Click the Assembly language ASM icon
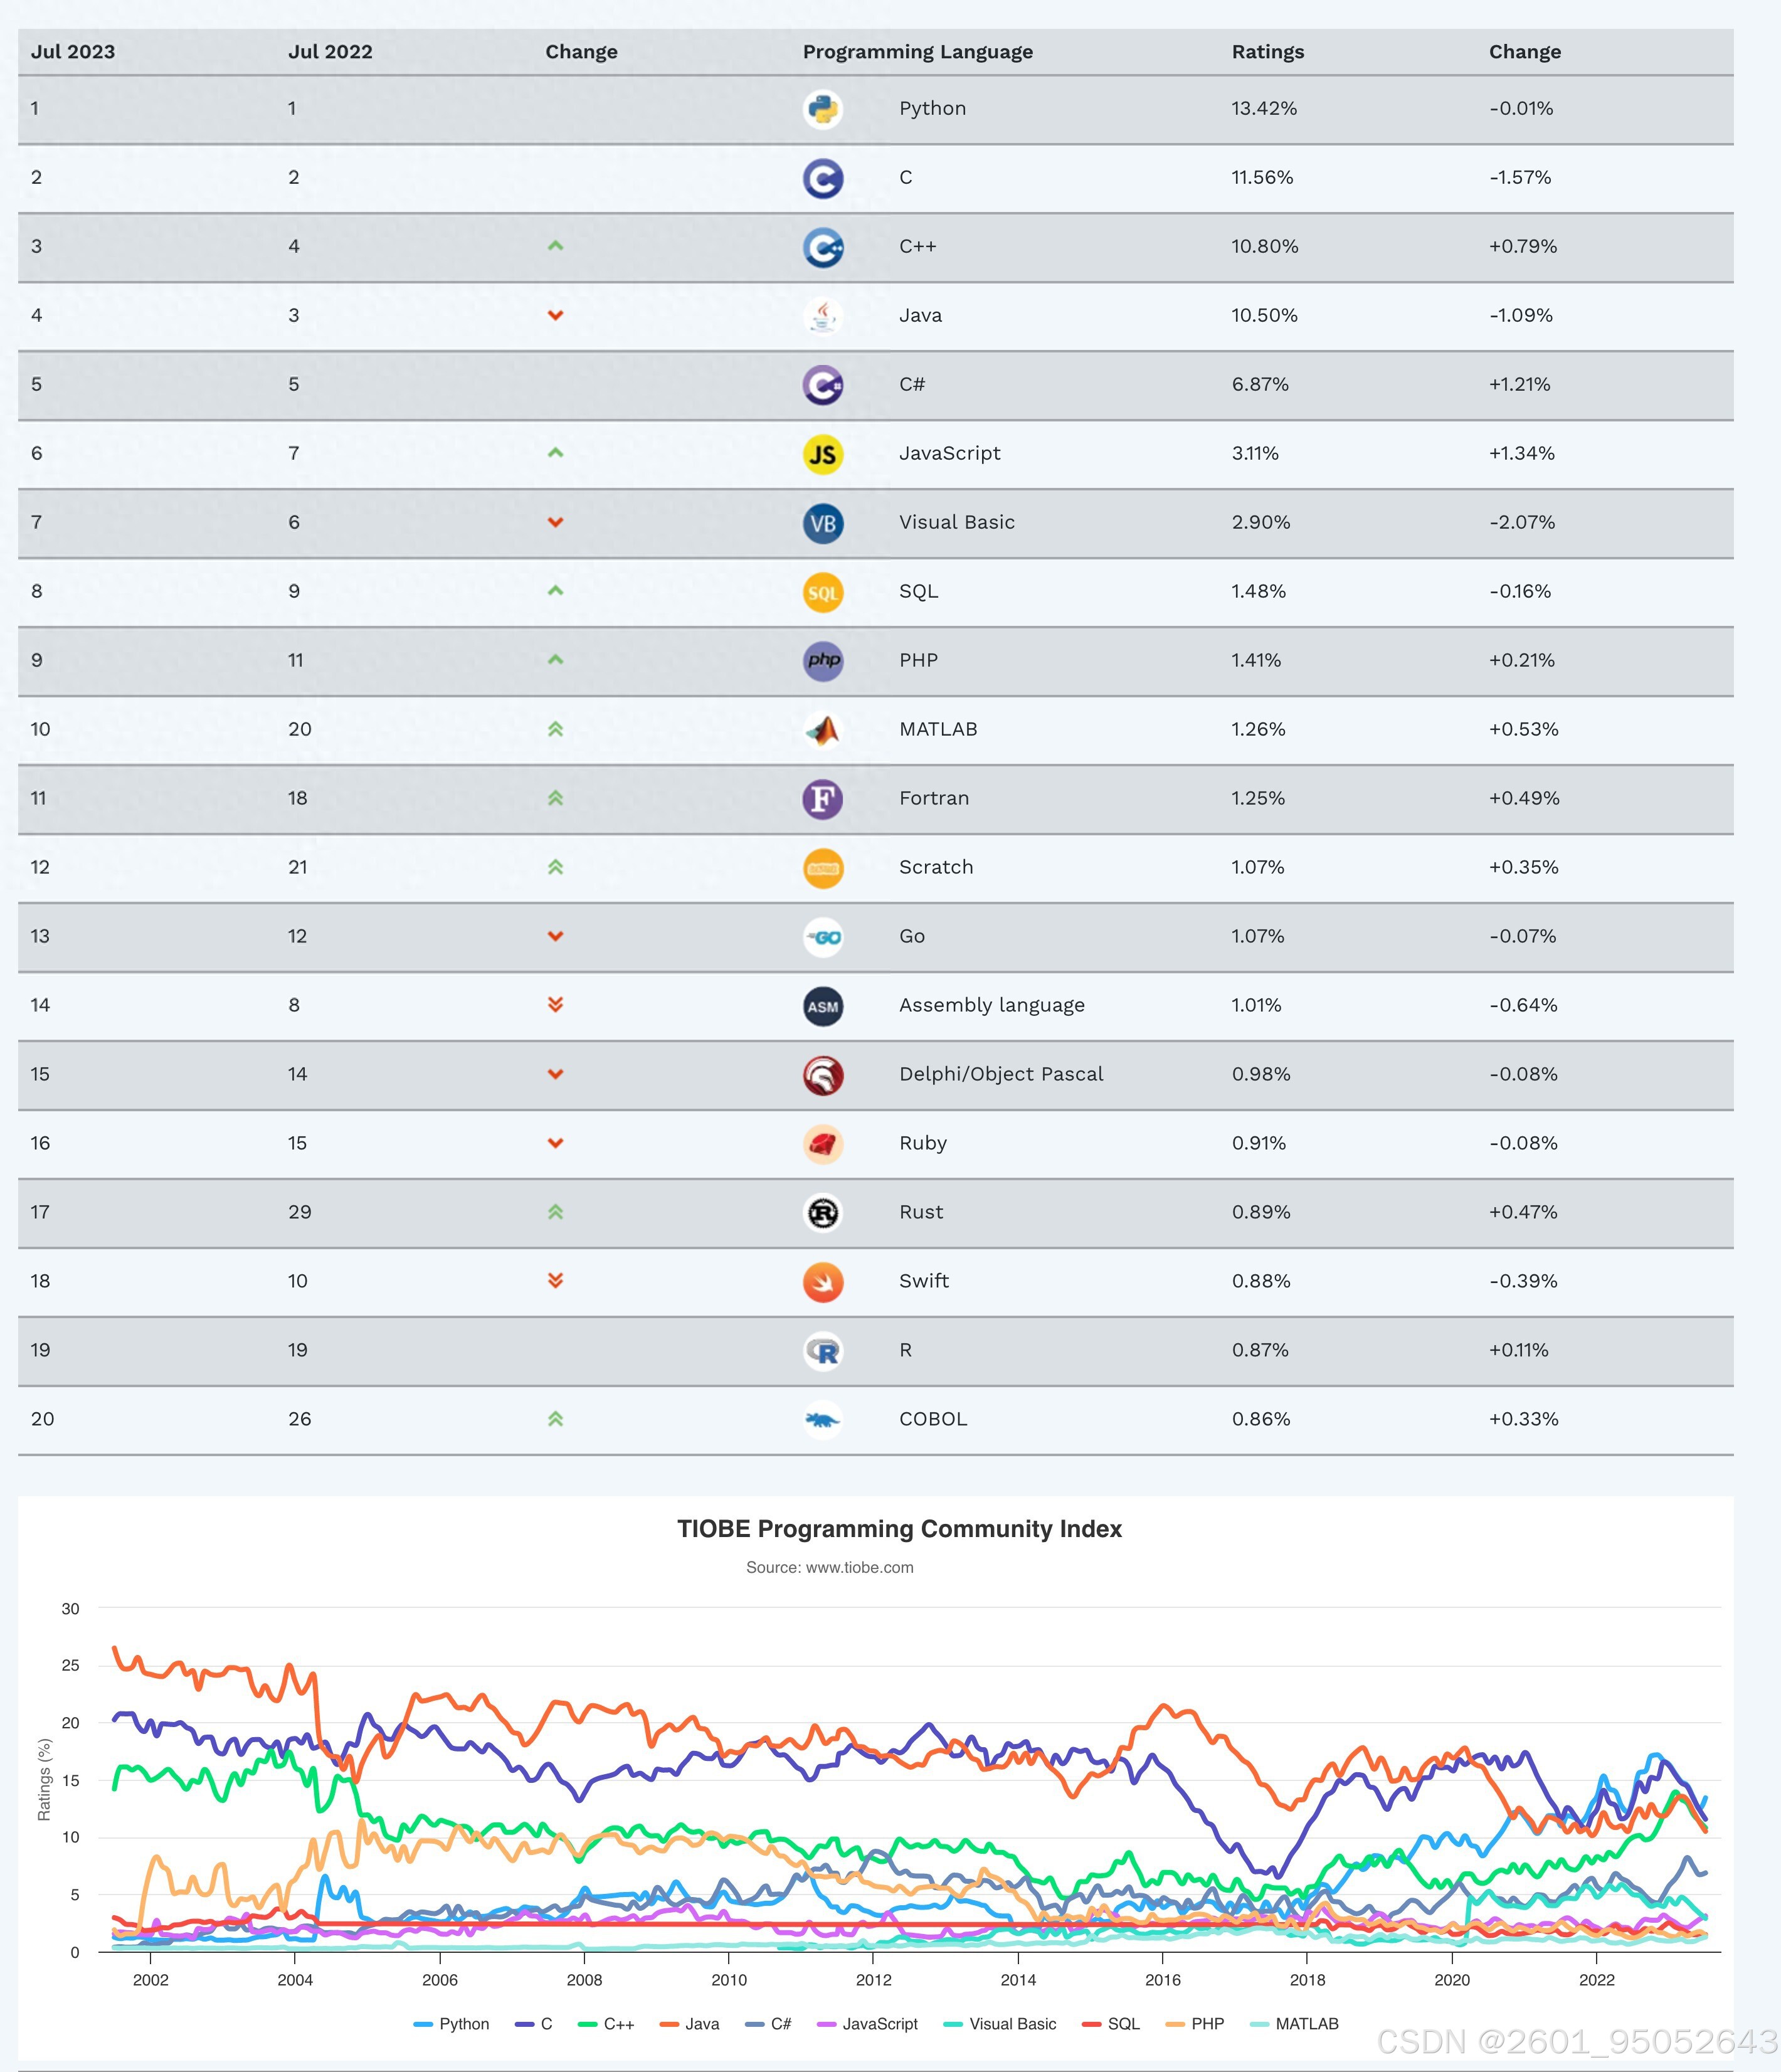 tap(823, 1006)
